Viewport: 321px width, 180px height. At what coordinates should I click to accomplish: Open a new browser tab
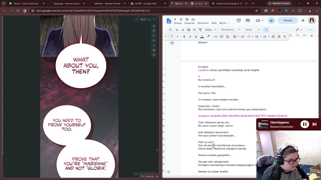pos(253,3)
